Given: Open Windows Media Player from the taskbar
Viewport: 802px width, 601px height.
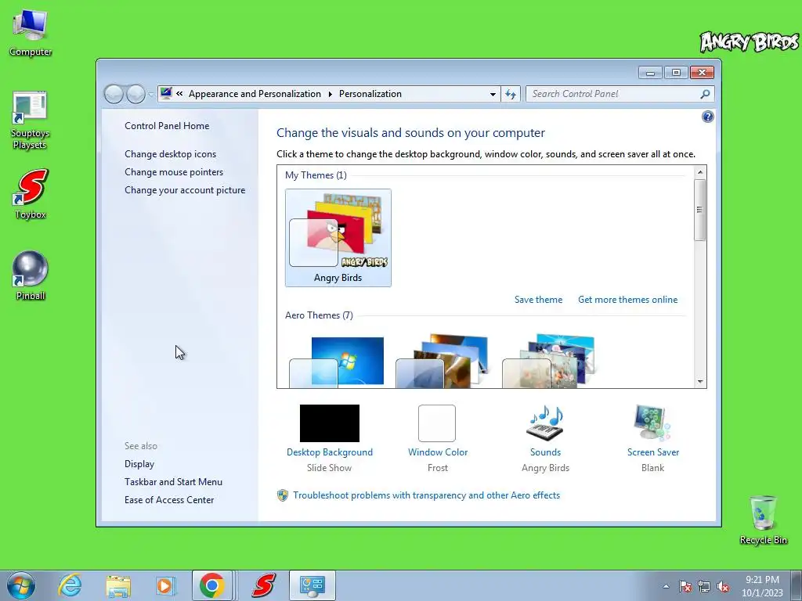Looking at the screenshot, I should click(x=164, y=585).
